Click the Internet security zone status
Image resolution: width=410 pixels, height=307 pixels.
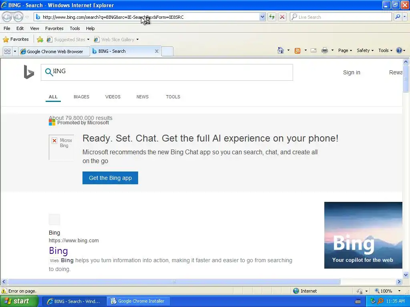[x=305, y=291]
